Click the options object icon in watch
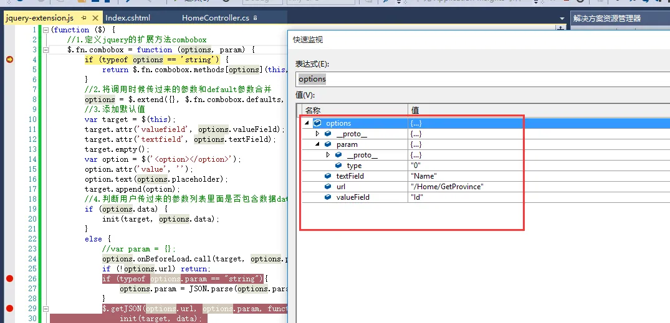 (317, 123)
